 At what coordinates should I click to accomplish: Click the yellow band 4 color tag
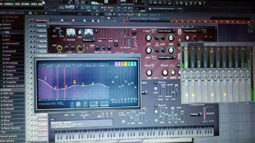pyautogui.click(x=126, y=64)
